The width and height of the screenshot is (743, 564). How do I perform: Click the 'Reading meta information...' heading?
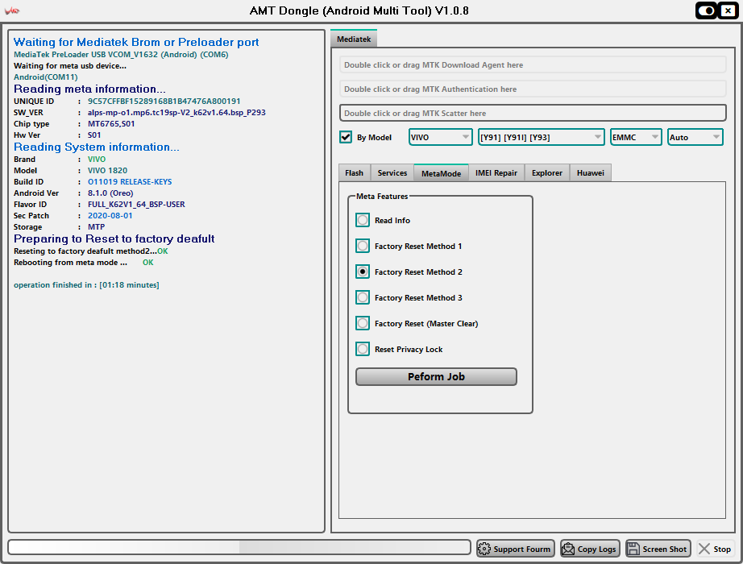click(x=89, y=89)
